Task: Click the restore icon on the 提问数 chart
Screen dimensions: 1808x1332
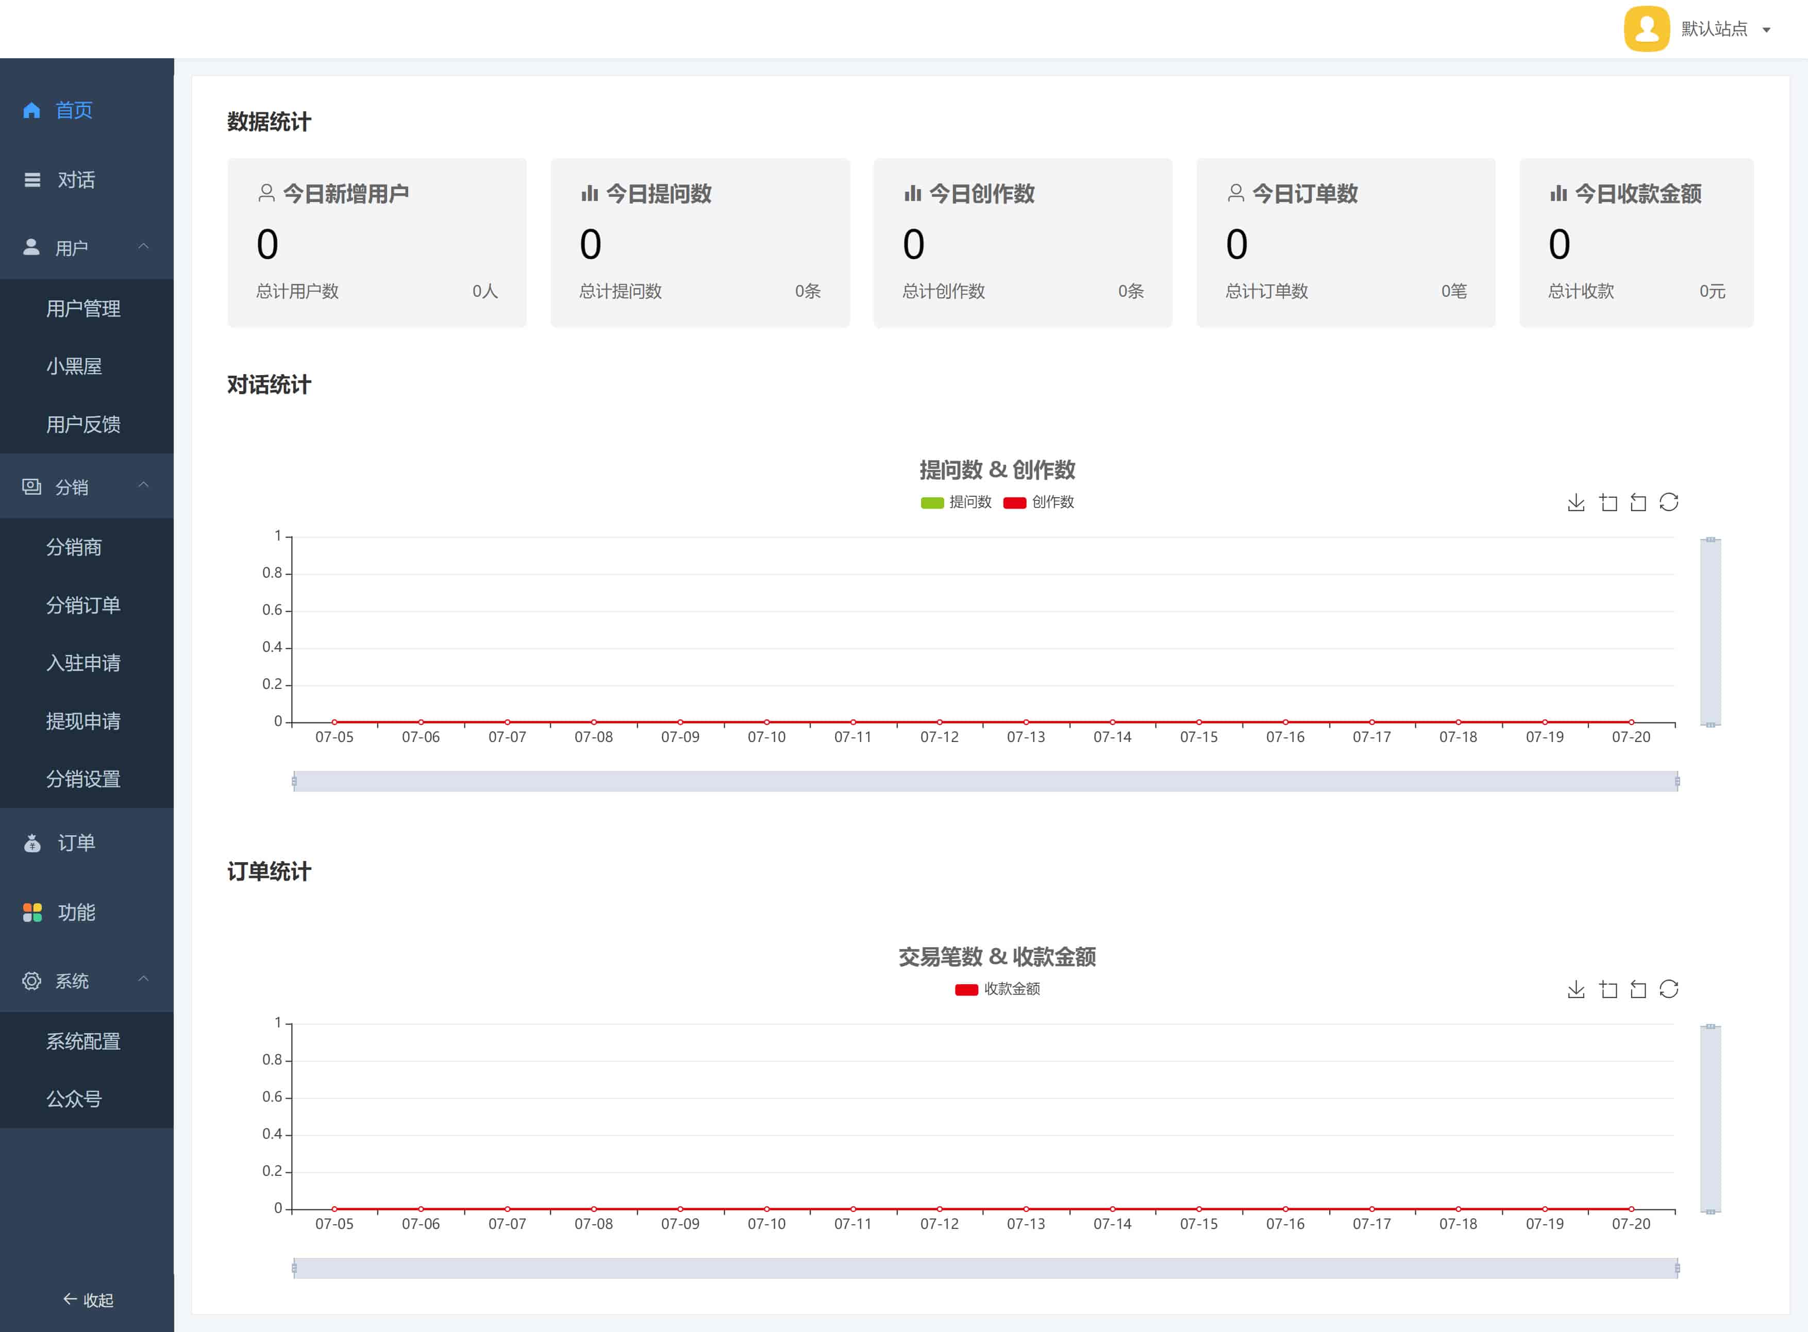Action: (1668, 502)
